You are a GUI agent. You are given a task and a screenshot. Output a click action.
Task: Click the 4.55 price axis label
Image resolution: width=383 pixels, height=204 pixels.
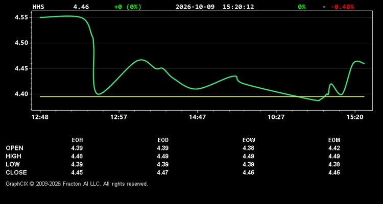pyautogui.click(x=22, y=17)
